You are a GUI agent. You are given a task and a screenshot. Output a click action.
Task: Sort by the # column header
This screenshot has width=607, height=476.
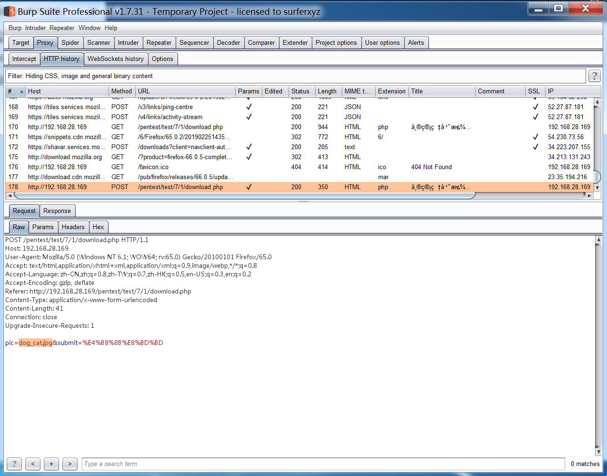[x=15, y=91]
